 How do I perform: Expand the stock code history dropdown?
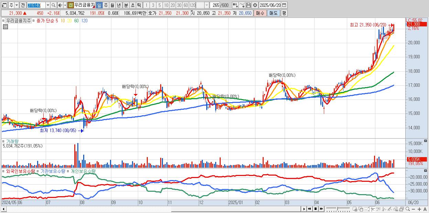tap(48, 5)
